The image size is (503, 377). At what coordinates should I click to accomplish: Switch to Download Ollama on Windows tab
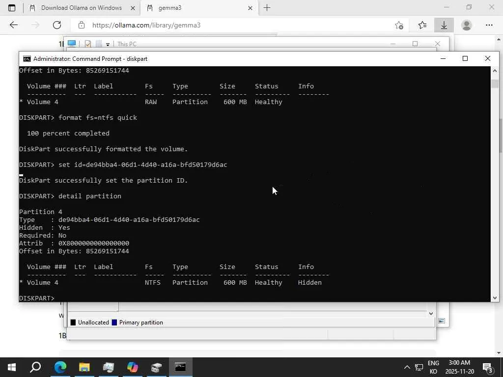point(82,8)
